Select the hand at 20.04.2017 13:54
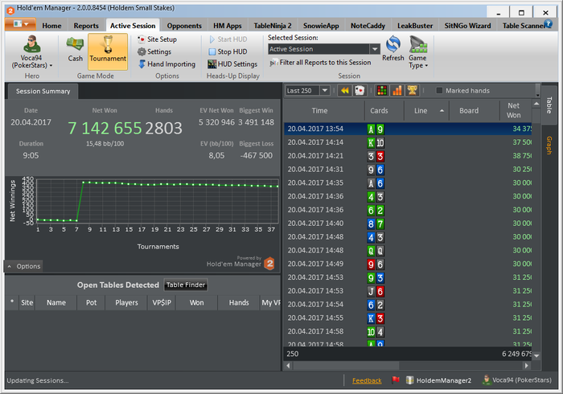Viewport: 563px width, 394px height. point(408,129)
